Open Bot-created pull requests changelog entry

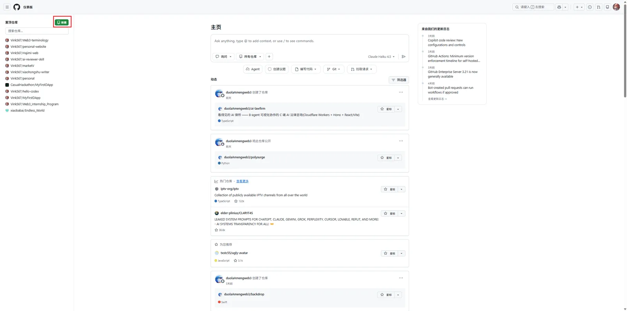[451, 90]
